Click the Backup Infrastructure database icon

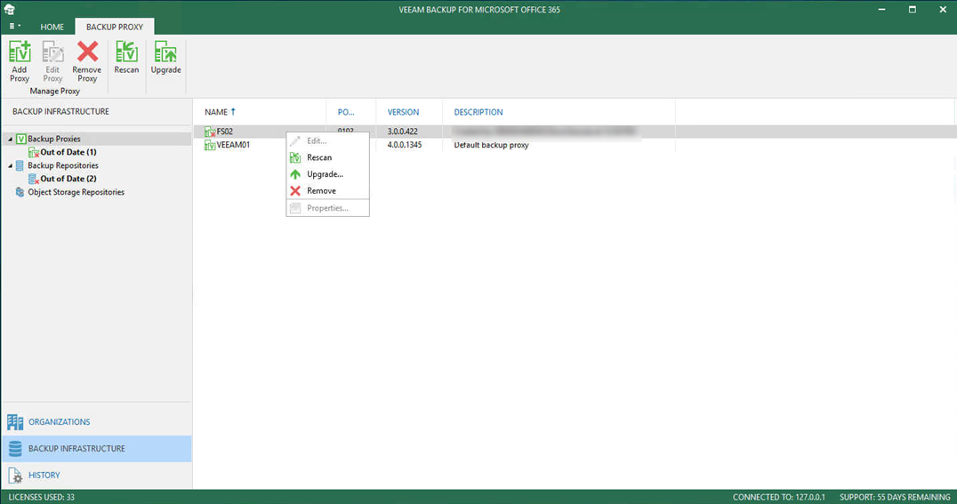15,449
